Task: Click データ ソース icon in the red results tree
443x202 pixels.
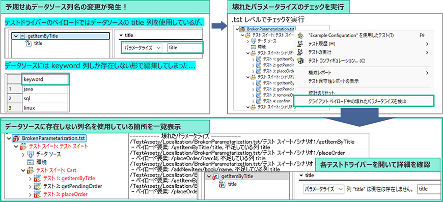Action: pyautogui.click(x=31, y=154)
